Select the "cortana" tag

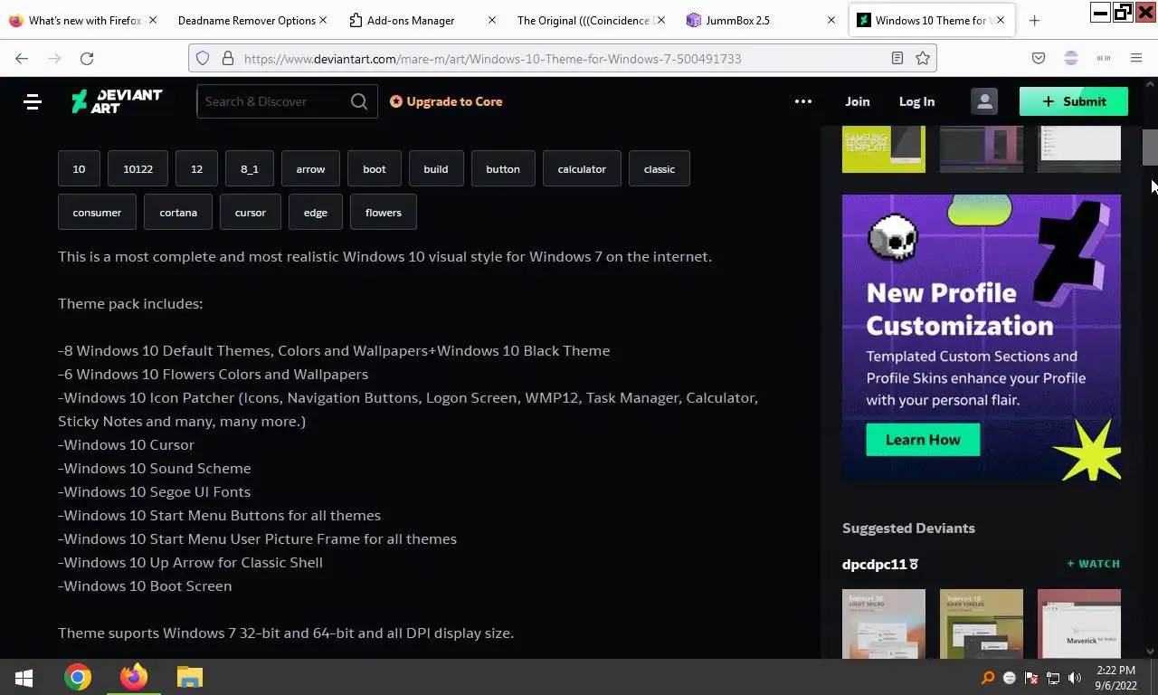coord(178,213)
